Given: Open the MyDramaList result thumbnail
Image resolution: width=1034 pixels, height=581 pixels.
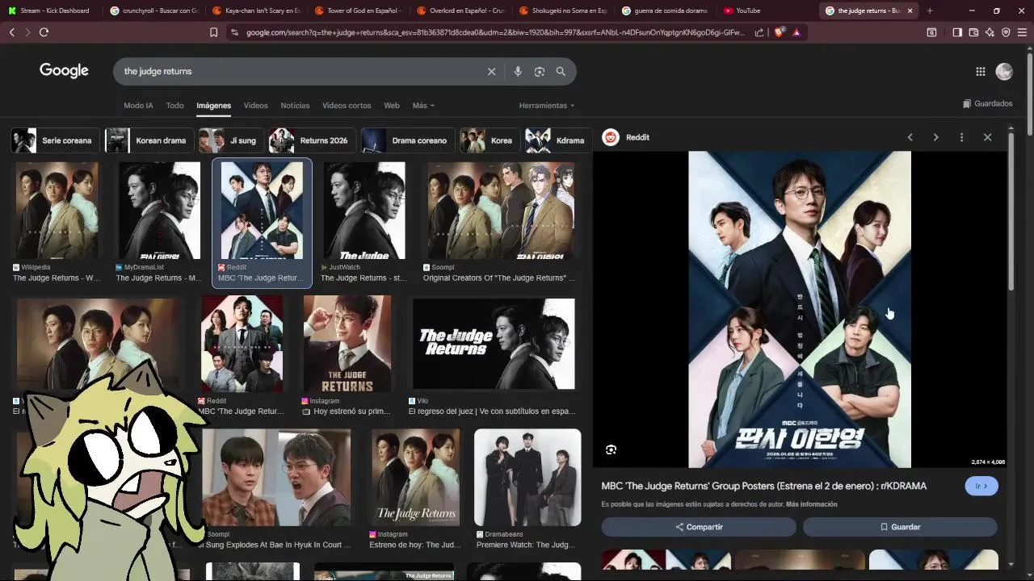Looking at the screenshot, I should [x=159, y=211].
